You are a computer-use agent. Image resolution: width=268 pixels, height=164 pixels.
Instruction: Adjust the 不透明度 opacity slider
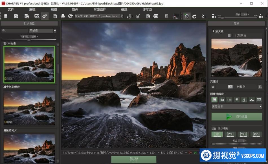pos(29,40)
